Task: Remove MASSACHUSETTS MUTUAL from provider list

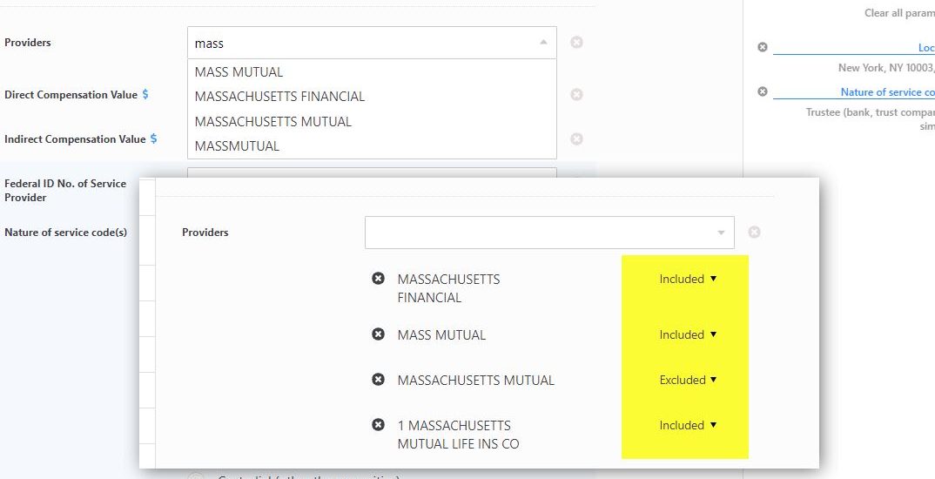Action: 378,380
